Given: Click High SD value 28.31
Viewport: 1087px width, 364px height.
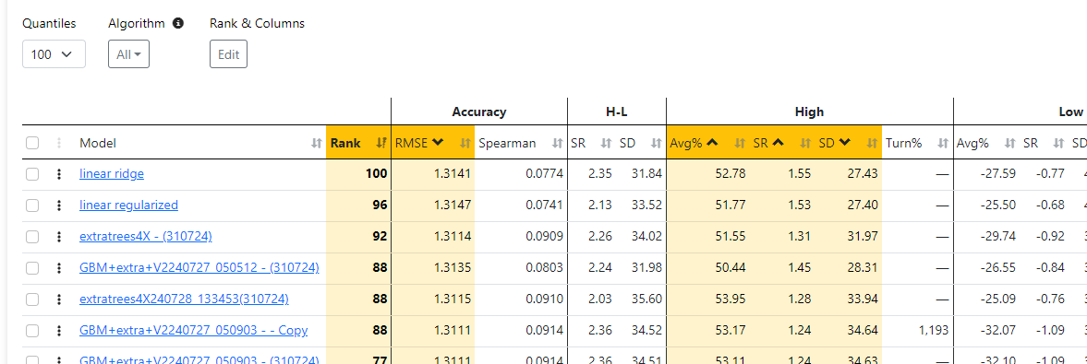Looking at the screenshot, I should coord(863,268).
